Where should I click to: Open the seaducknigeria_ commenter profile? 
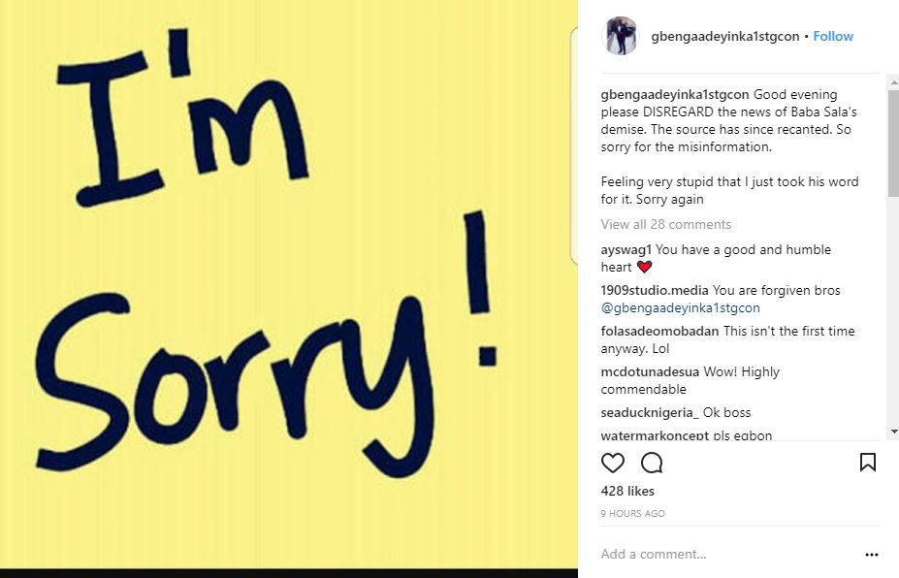pos(650,412)
